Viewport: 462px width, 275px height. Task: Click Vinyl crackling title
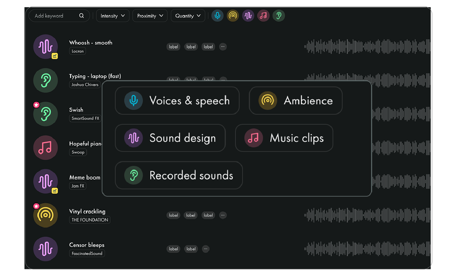[87, 211]
